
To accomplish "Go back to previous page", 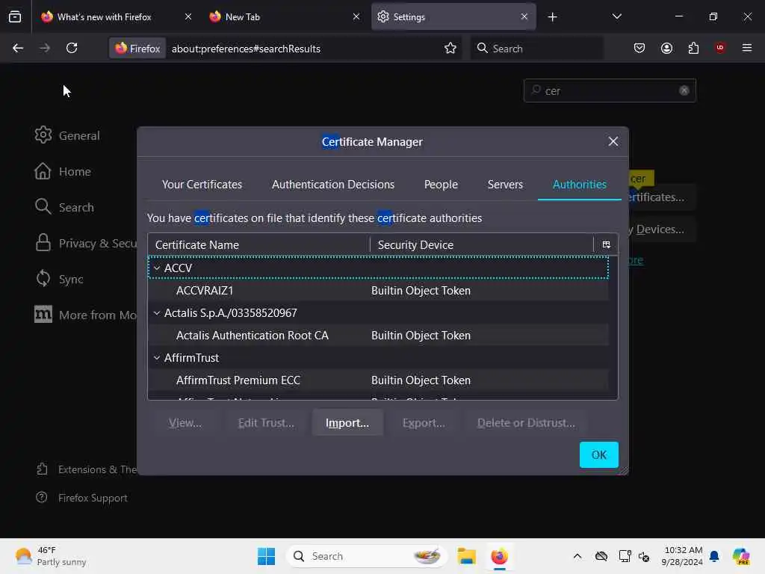I will coord(18,48).
